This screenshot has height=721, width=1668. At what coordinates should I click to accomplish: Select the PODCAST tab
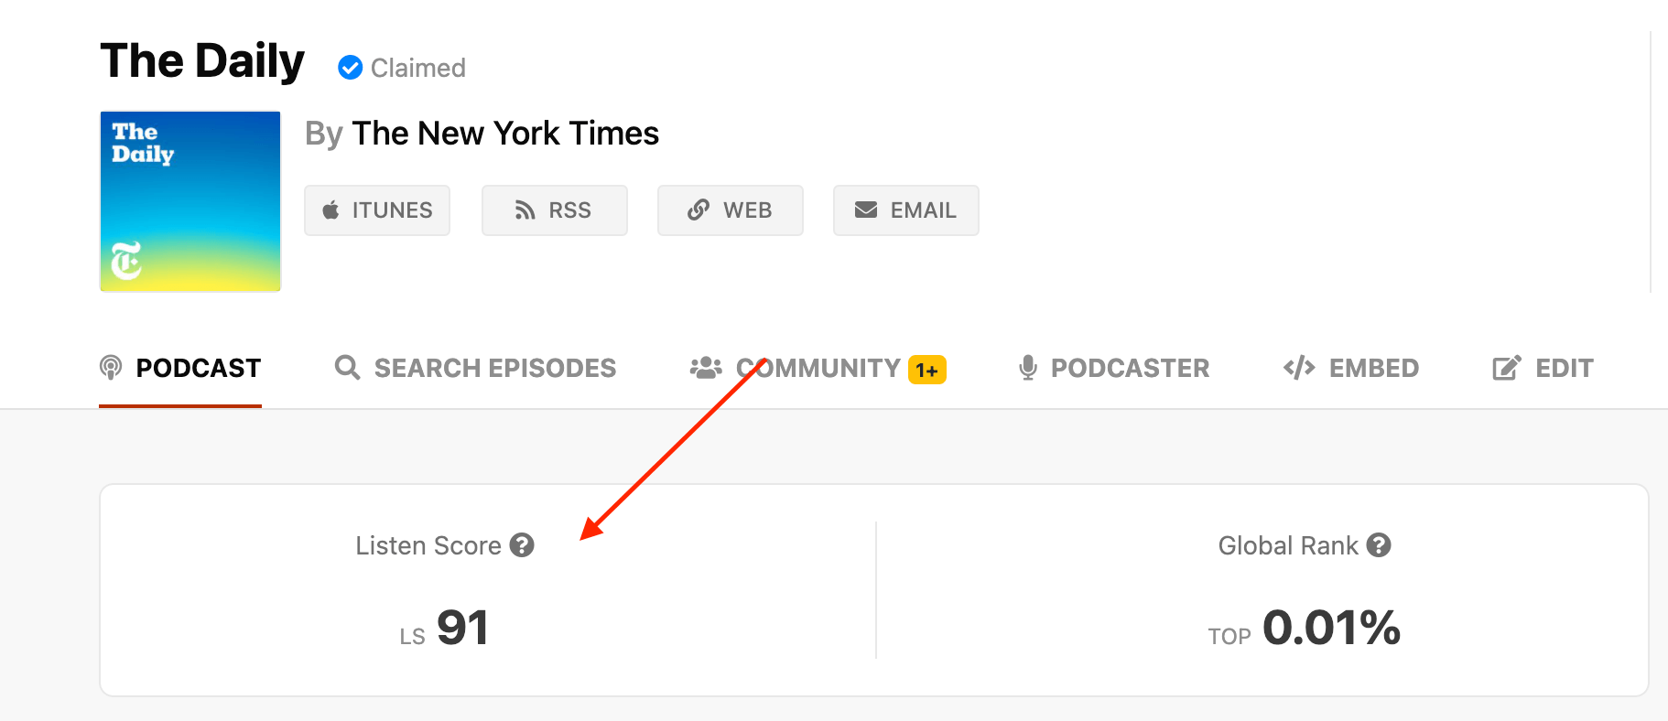pos(180,368)
